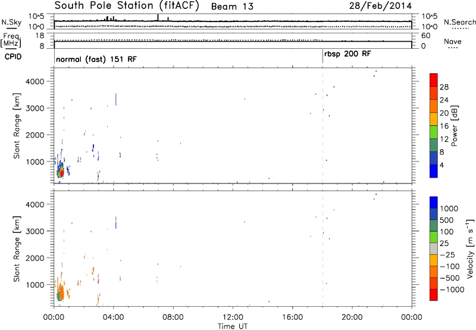This screenshot has width=476, height=330.
Task: Click the 'Power [dB]' color bar label
Action: tap(454, 126)
